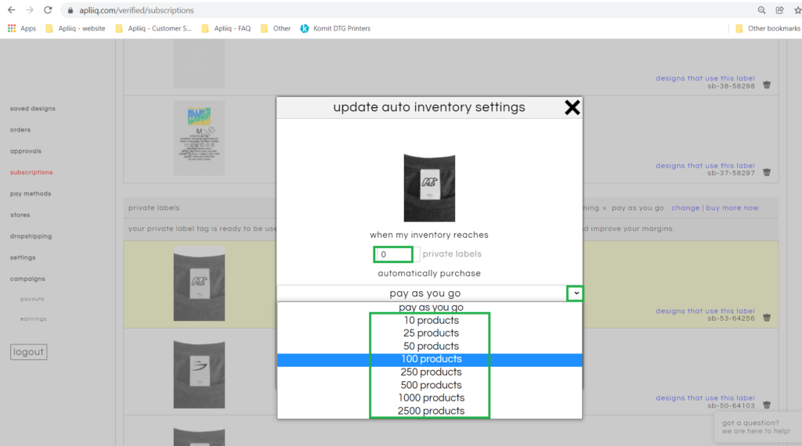This screenshot has height=446, width=802.
Task: Open the automatically purchase dropdown arrow
Action: click(576, 293)
